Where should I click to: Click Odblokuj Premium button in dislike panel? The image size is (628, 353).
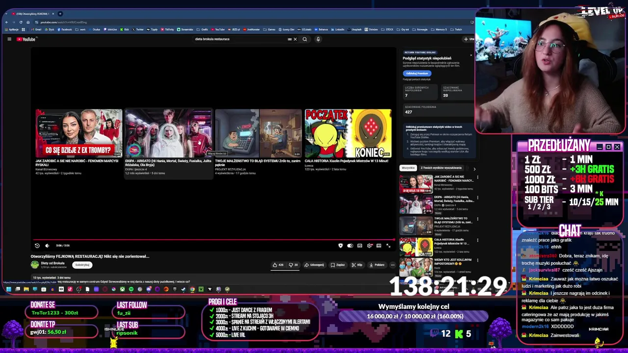click(417, 73)
